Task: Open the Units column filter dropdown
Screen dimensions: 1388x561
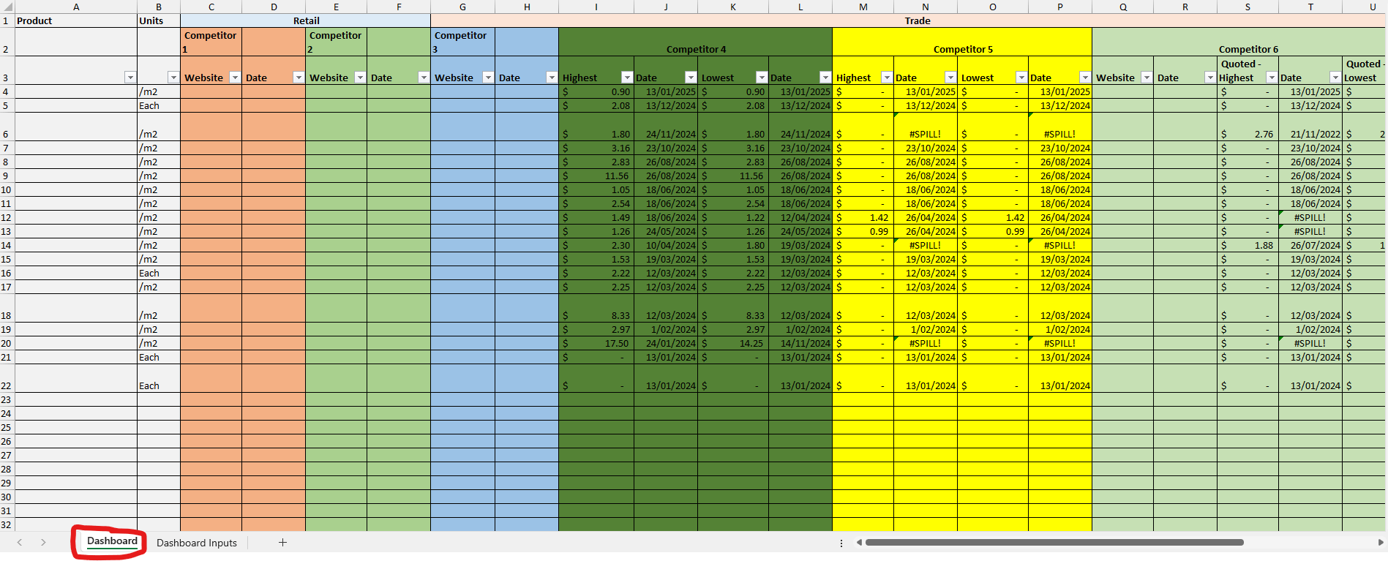Action: click(x=173, y=78)
